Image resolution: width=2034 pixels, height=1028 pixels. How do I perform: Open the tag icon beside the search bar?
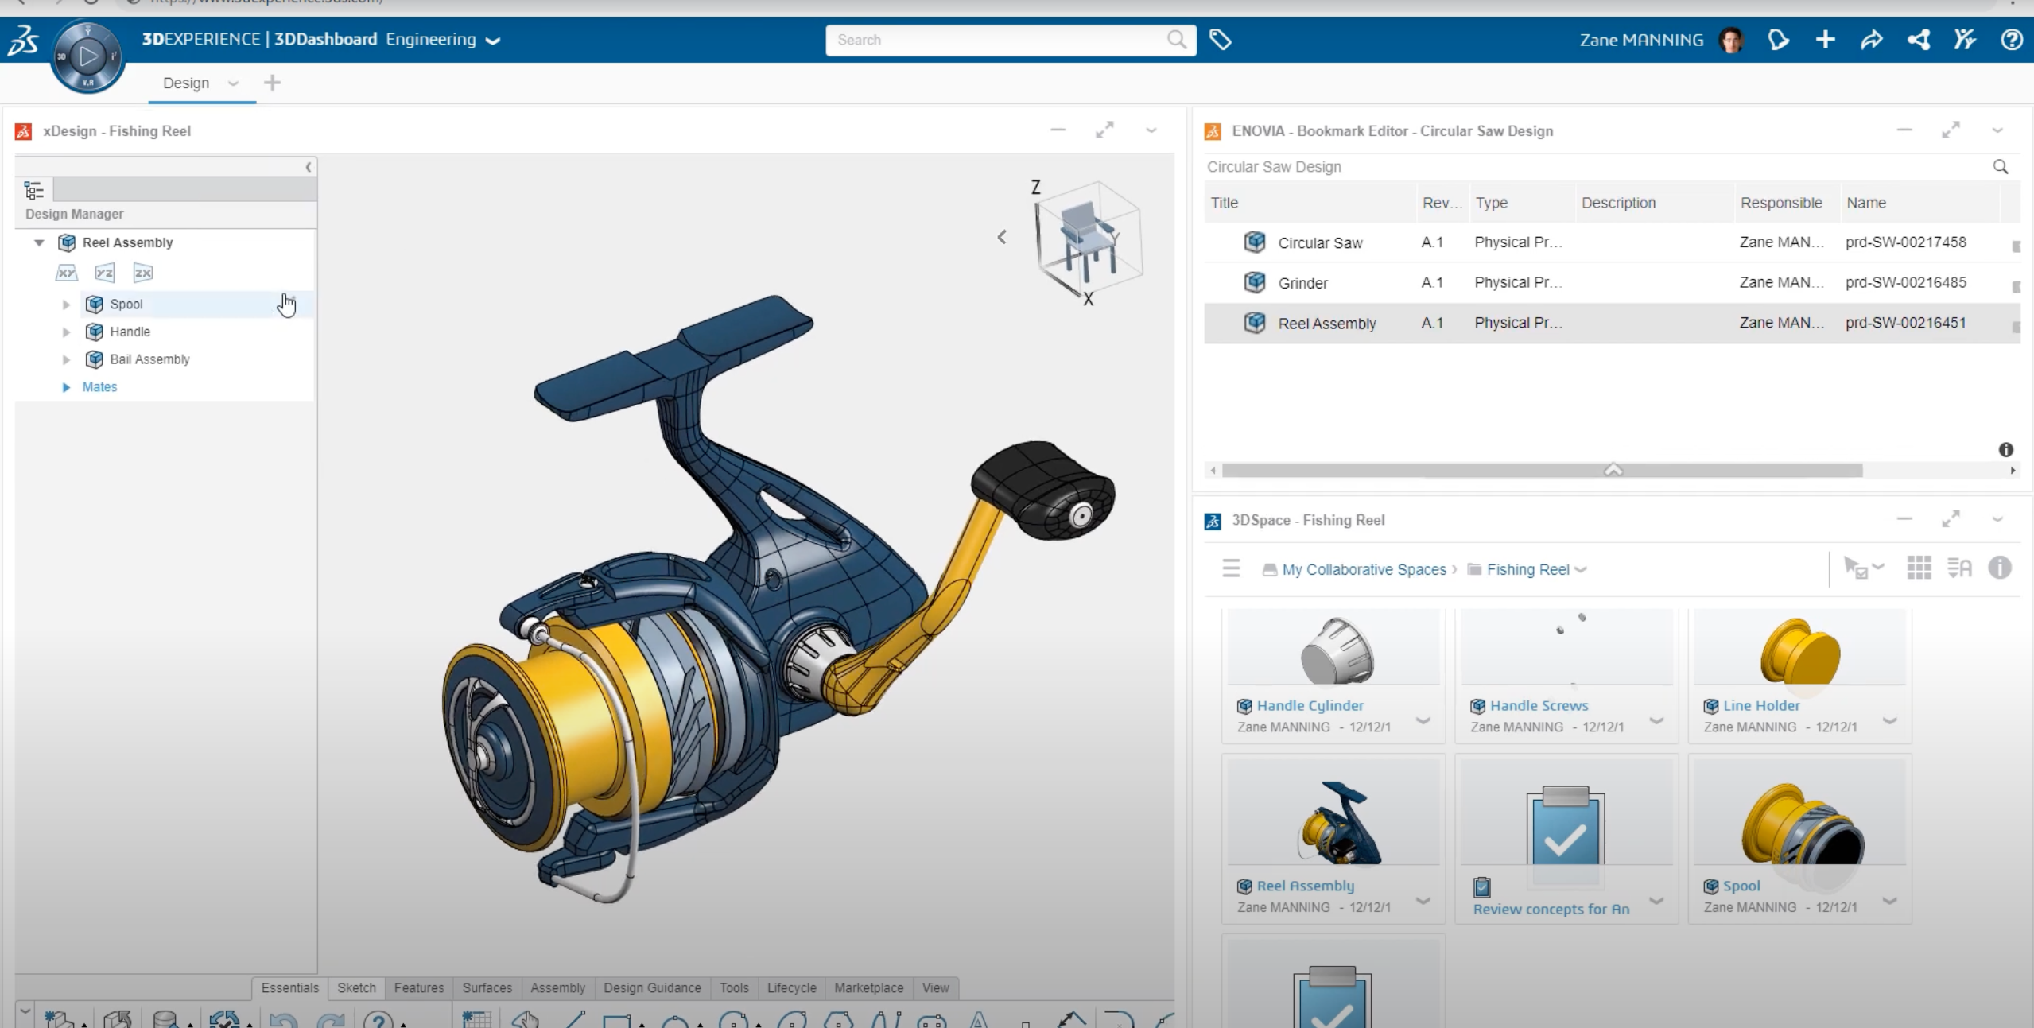(1220, 40)
